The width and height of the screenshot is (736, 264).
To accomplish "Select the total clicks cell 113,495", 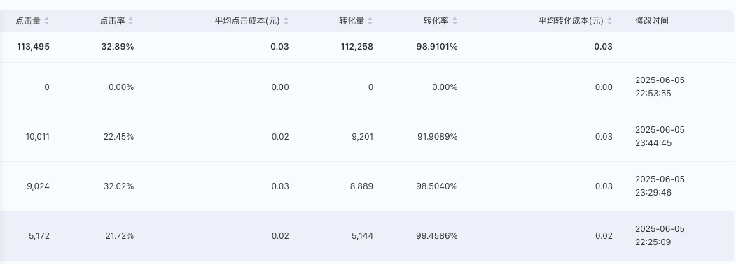I will click(x=33, y=47).
